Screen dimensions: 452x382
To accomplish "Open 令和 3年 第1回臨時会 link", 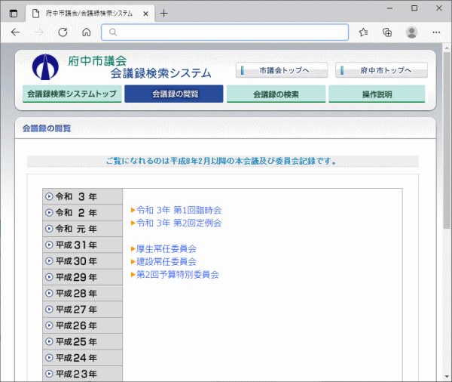I will click(x=179, y=210).
